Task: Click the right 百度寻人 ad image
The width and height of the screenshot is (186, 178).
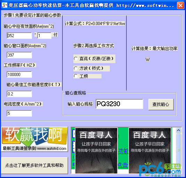Action: point(150,151)
